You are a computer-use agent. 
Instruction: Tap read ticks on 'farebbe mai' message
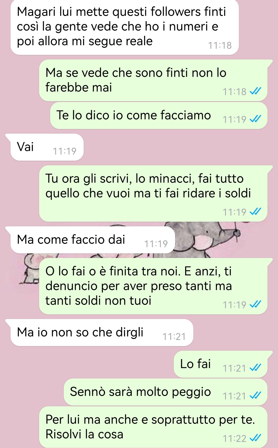coord(256,91)
